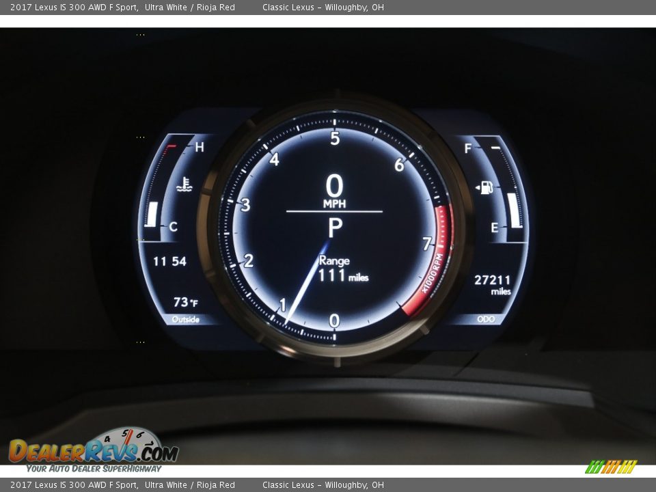Click the C mark on temperature gauge

tap(173, 227)
